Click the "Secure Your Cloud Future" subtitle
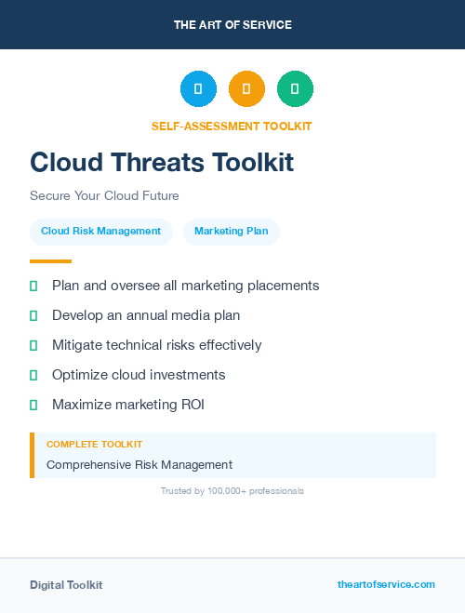Image resolution: width=465 pixels, height=613 pixels. pyautogui.click(x=104, y=195)
